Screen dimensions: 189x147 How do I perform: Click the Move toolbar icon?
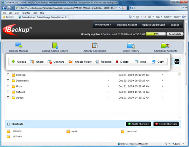pyautogui.click(x=136, y=62)
